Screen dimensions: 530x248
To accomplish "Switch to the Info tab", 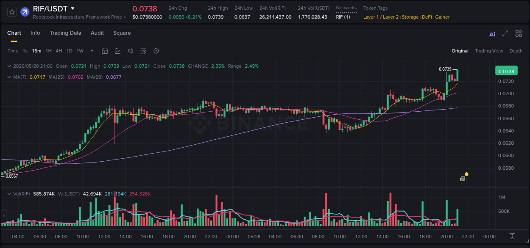I will (x=35, y=33).
